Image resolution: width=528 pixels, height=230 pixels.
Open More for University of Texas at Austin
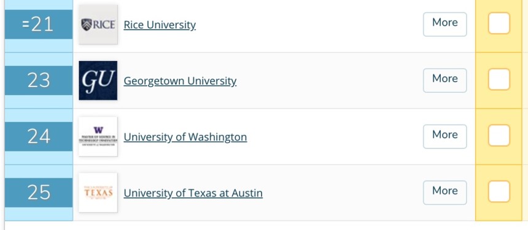click(445, 193)
